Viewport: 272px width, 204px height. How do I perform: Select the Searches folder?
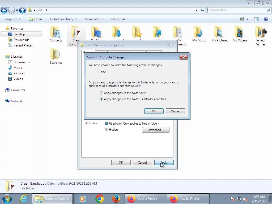[56, 56]
